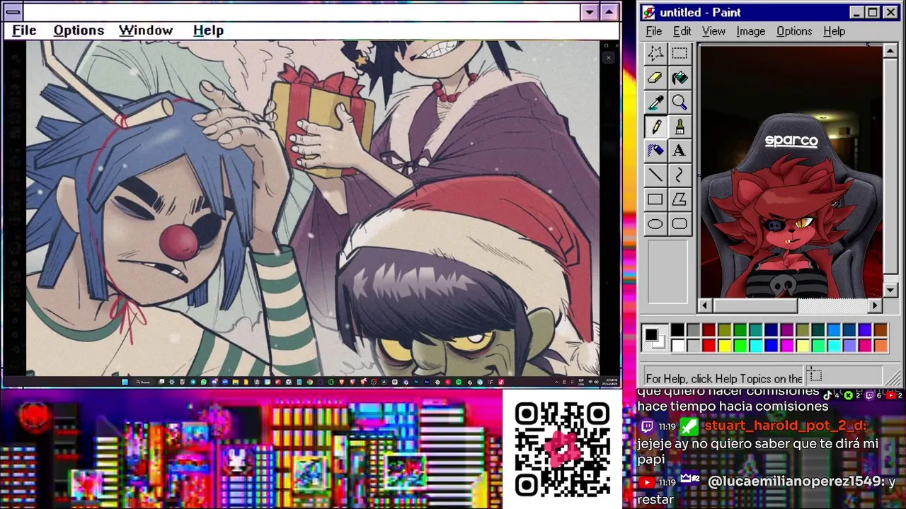The height and width of the screenshot is (509, 906).
Task: Open the View menu in Paint
Action: [713, 31]
